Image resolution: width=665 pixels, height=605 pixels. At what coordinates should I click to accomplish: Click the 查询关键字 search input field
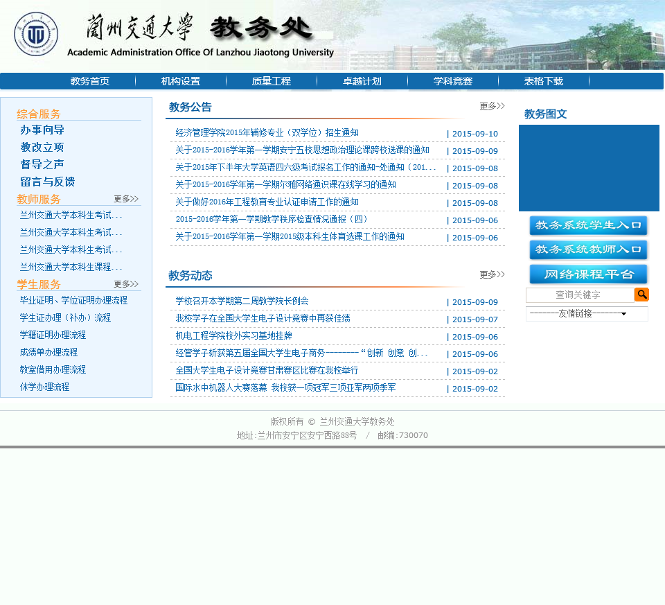[x=579, y=295]
